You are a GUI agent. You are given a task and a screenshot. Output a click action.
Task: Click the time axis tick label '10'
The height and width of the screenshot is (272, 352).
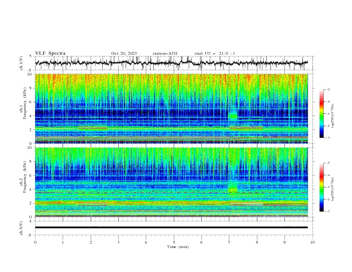tap(312, 242)
